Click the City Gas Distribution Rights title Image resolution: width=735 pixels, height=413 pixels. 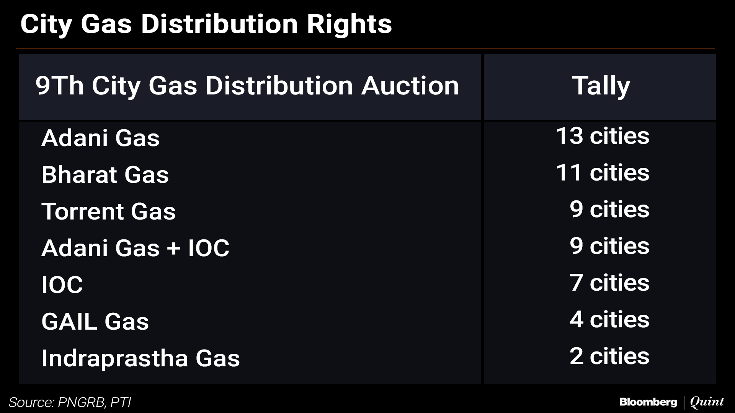click(206, 24)
